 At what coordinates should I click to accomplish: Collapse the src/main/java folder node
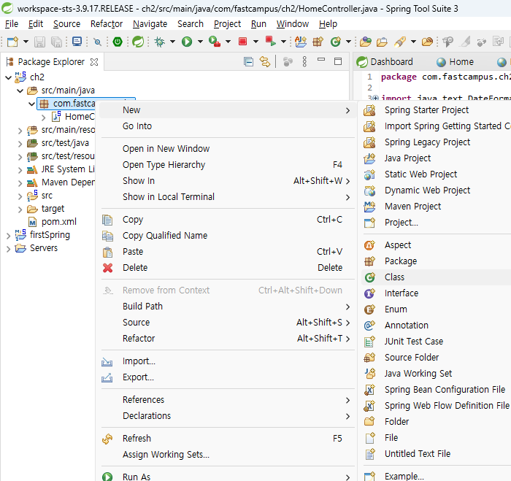tap(20, 91)
